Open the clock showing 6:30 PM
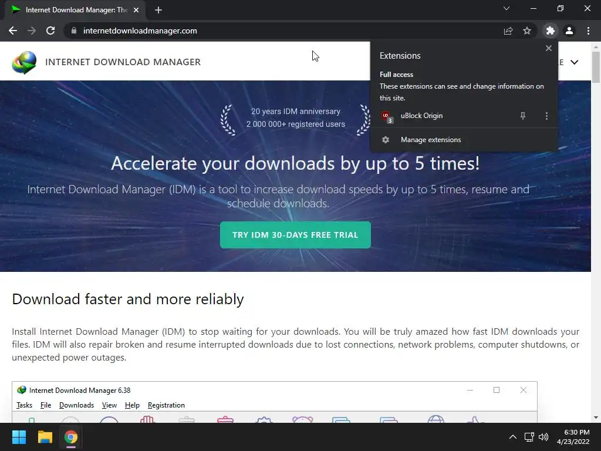This screenshot has width=601, height=451. click(573, 437)
